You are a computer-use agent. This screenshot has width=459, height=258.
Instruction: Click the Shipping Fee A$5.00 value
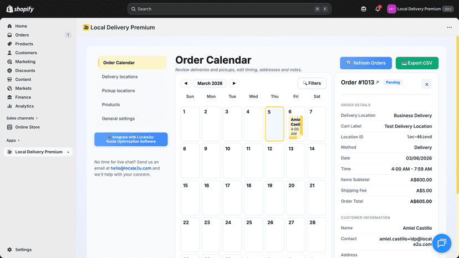(424, 190)
